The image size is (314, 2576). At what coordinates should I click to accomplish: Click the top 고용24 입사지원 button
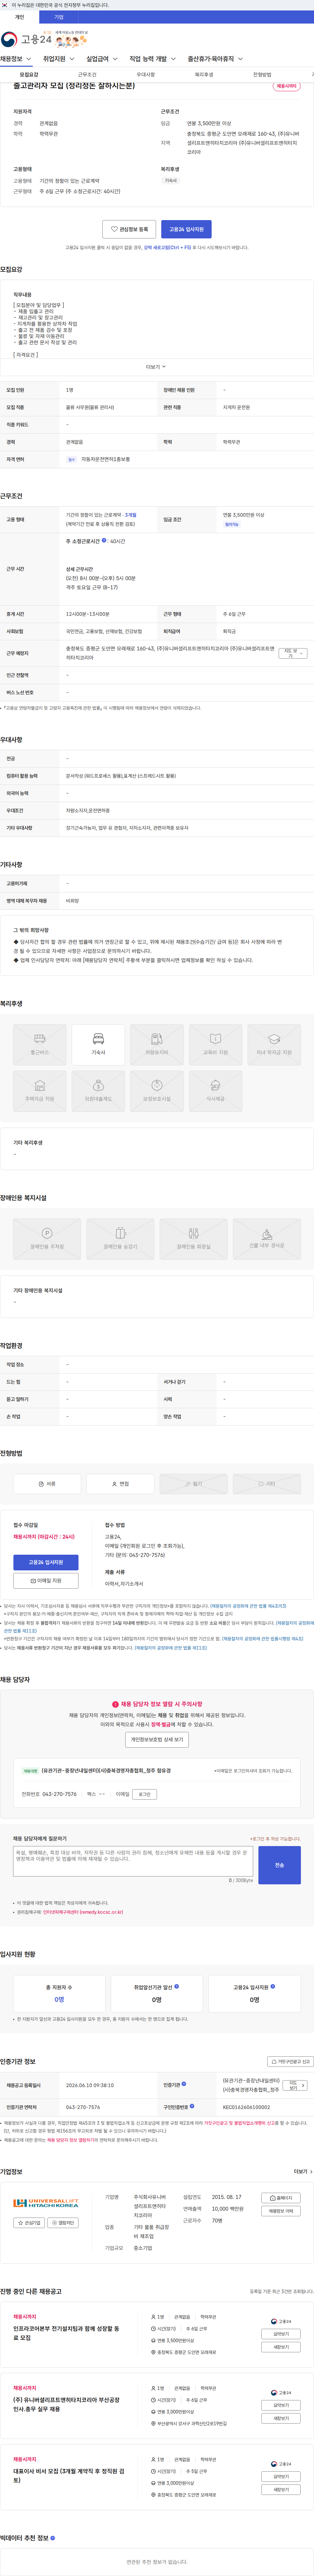(x=186, y=229)
